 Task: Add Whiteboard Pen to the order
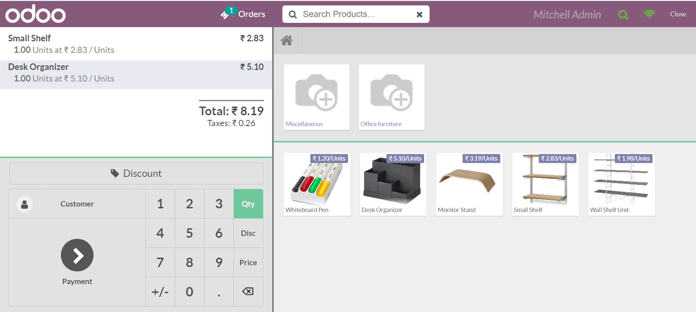click(x=317, y=184)
